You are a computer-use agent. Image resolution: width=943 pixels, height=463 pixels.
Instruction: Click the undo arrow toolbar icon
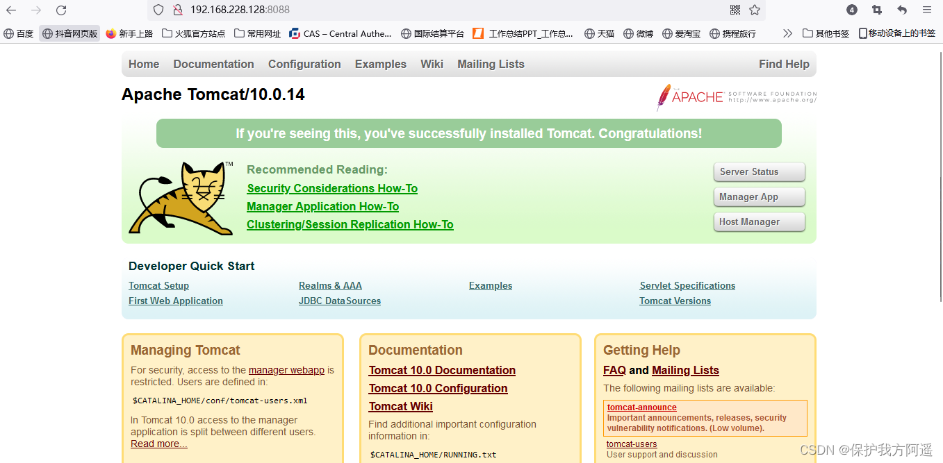click(902, 10)
